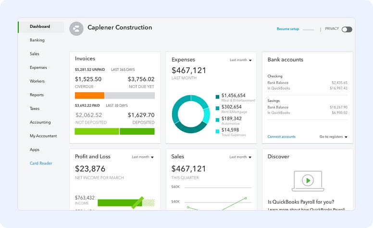Select Expenses in the sidebar

pyautogui.click(x=38, y=68)
